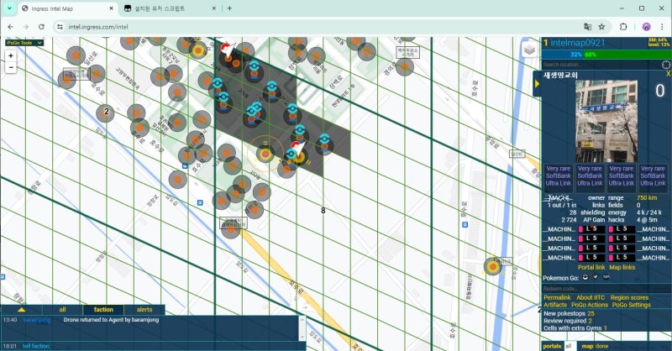
Task: Expand chat with the yellow up arrow
Action: pyautogui.click(x=22, y=309)
